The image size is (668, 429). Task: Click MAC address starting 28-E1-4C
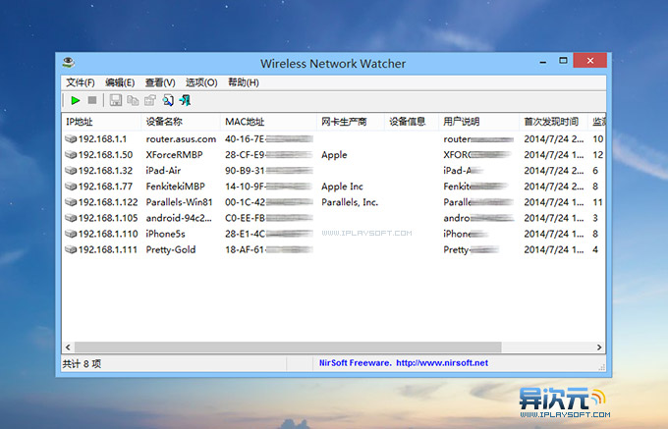coord(269,234)
